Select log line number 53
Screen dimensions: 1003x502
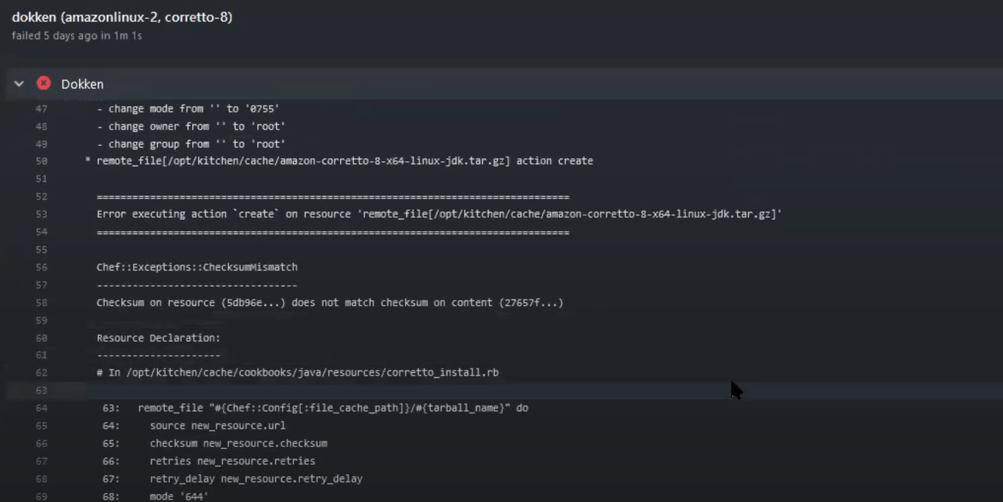[x=41, y=214]
